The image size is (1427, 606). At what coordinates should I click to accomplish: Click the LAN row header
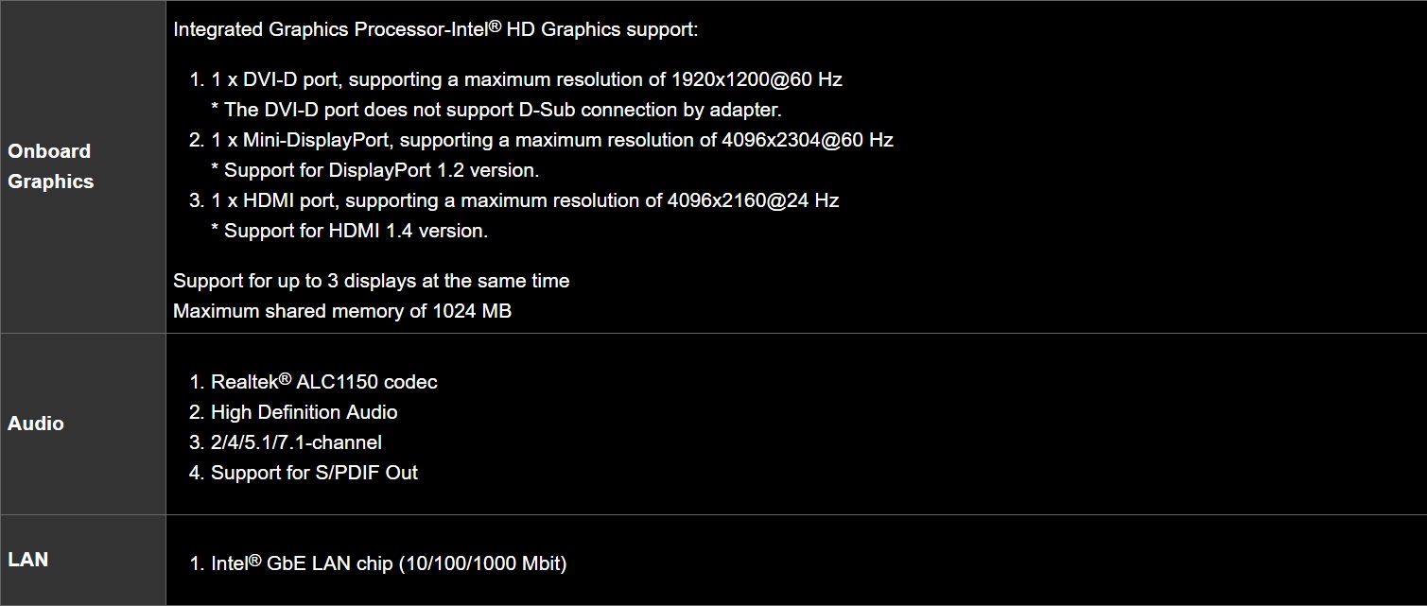click(x=27, y=560)
